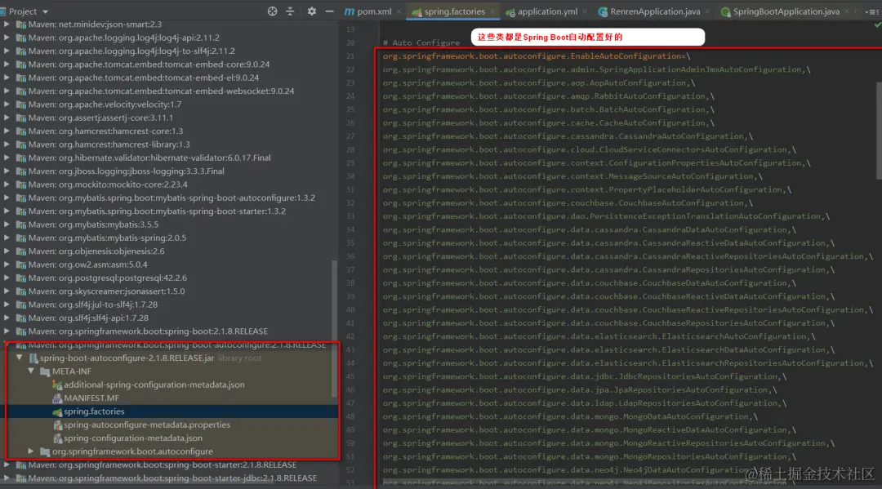Close the application.yml tab
This screenshot has height=489, width=882.
585,11
